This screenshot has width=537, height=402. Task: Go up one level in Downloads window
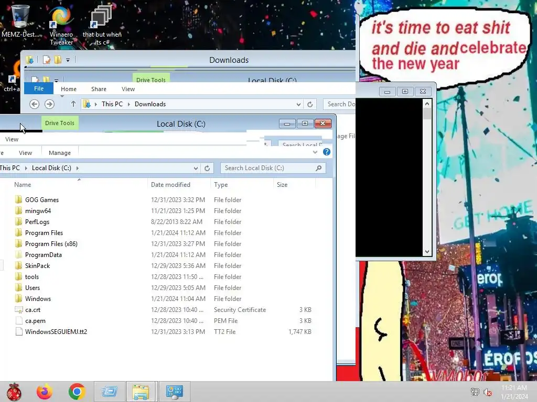click(73, 104)
